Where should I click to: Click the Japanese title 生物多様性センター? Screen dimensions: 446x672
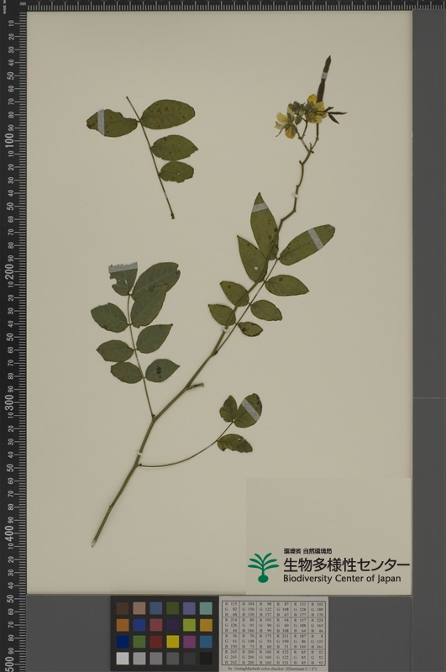[346, 564]
